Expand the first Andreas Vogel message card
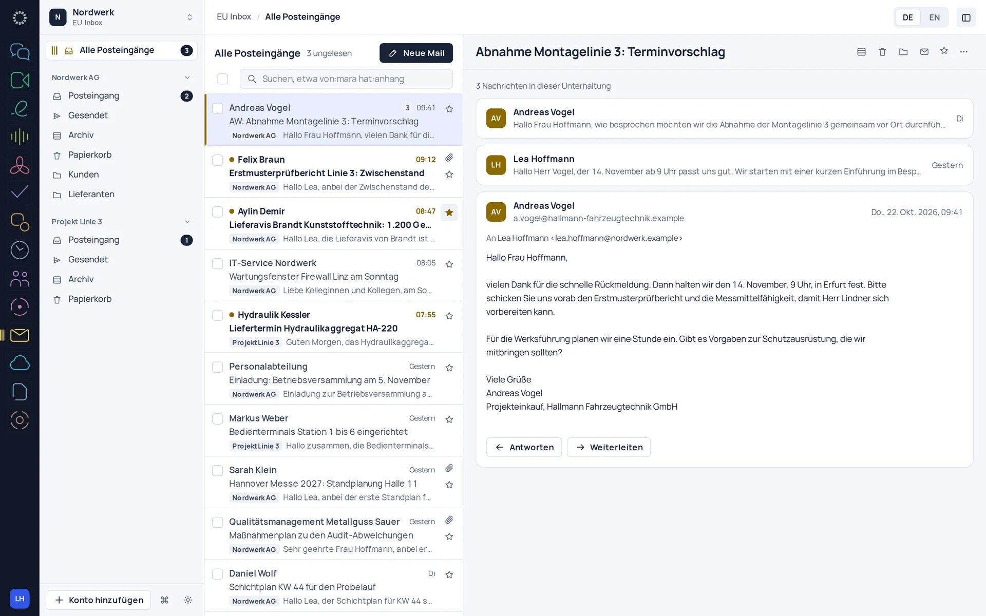 724,118
